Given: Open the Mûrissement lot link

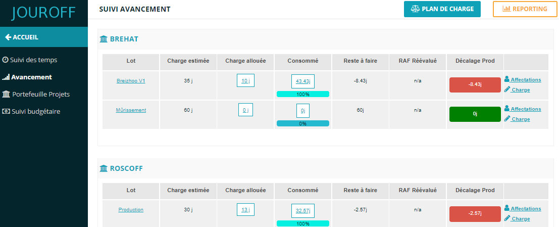Looking at the screenshot, I should click(x=131, y=110).
